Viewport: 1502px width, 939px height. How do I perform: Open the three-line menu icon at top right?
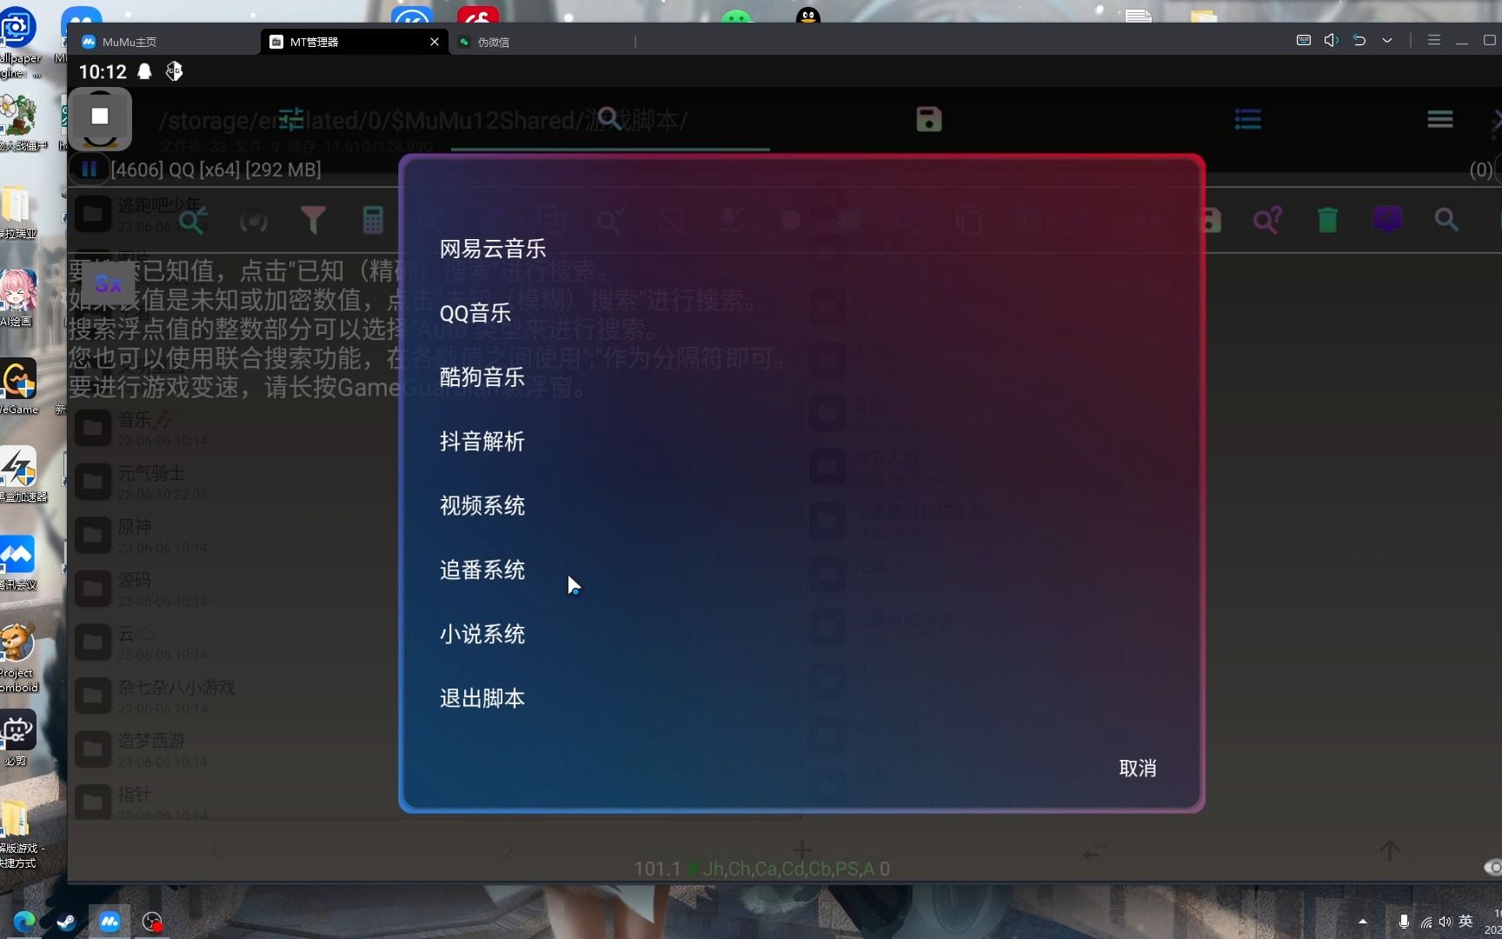[1440, 119]
